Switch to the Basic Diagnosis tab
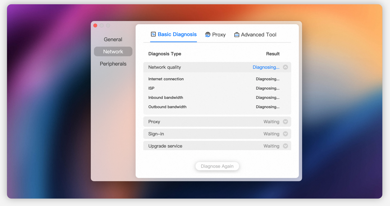Image resolution: width=390 pixels, height=206 pixels. coord(174,34)
